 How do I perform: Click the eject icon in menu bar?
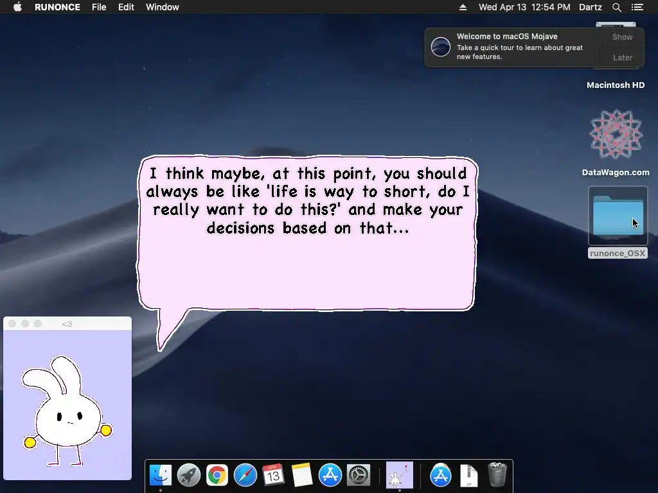[463, 7]
